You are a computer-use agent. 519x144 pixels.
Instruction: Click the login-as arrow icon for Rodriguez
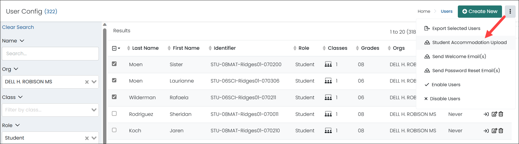point(486,114)
